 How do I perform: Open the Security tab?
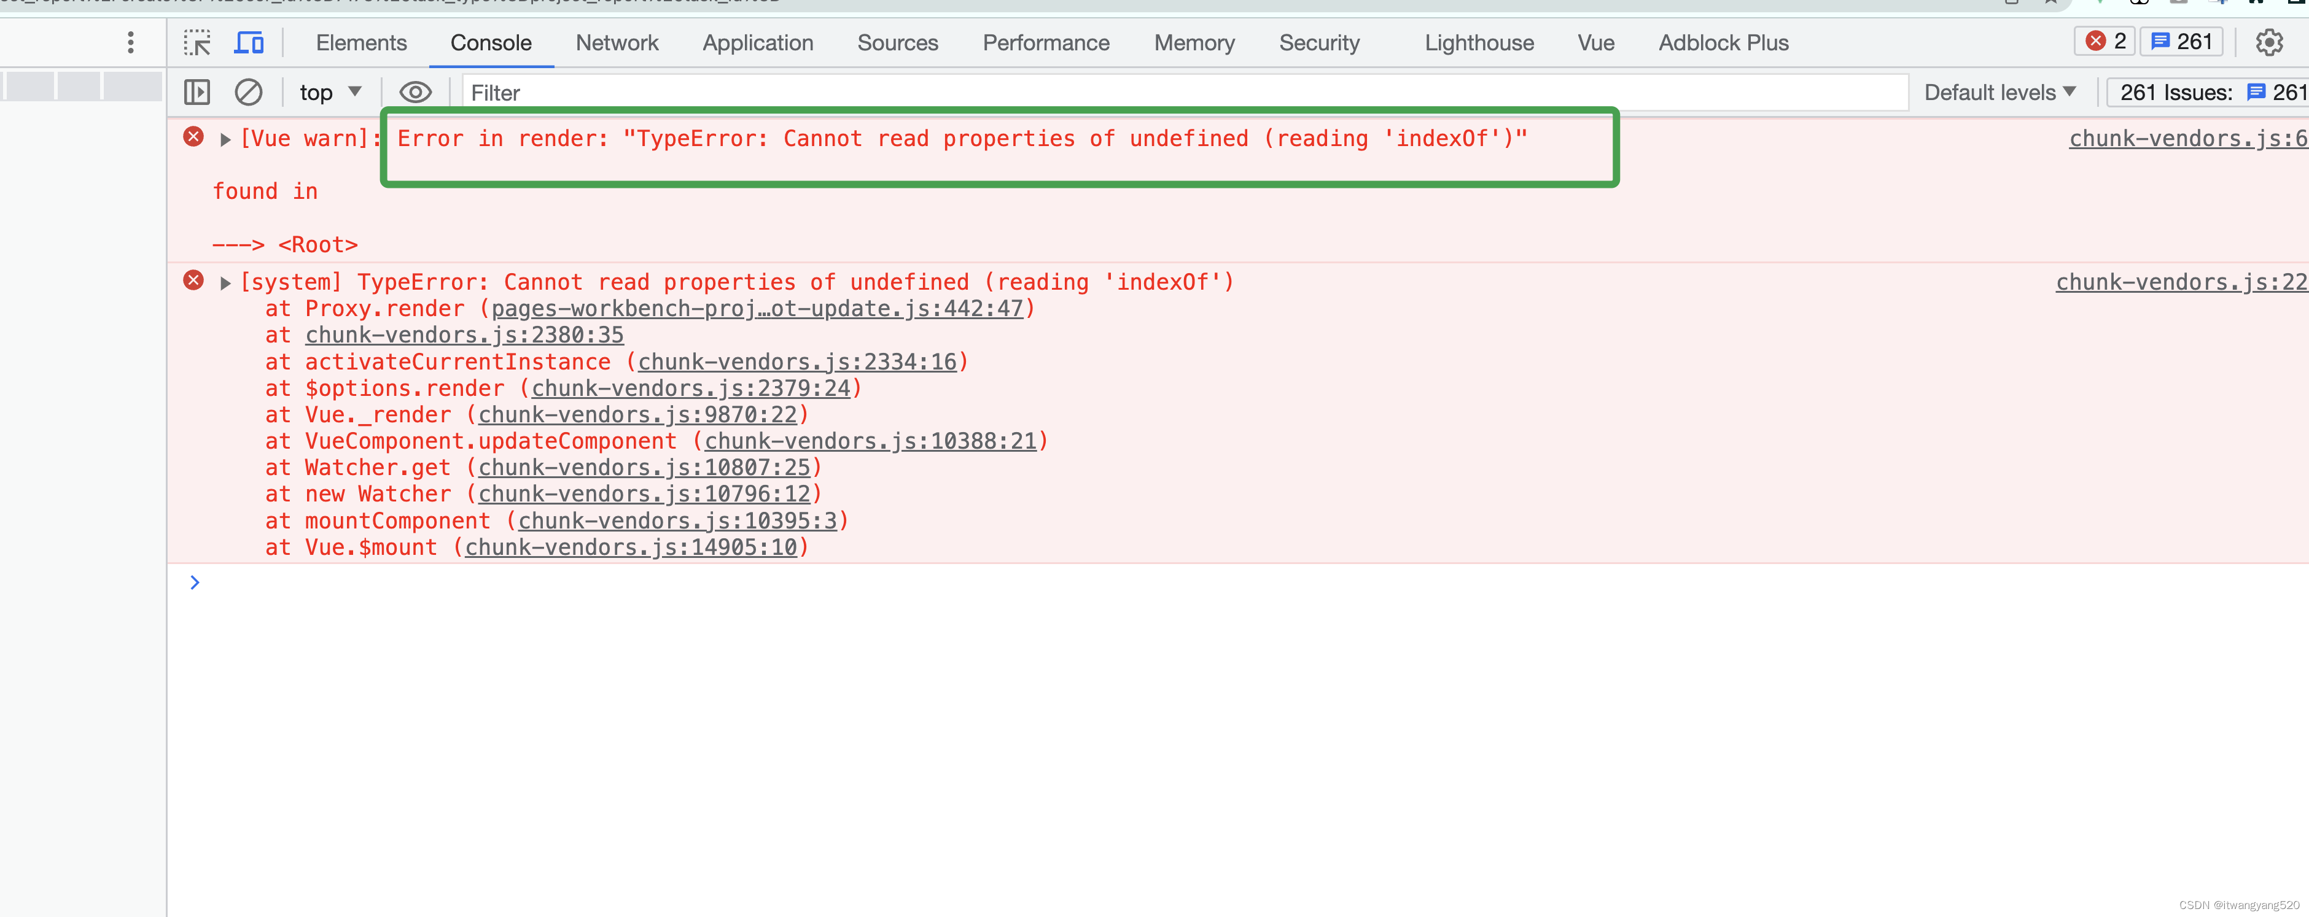[x=1318, y=42]
